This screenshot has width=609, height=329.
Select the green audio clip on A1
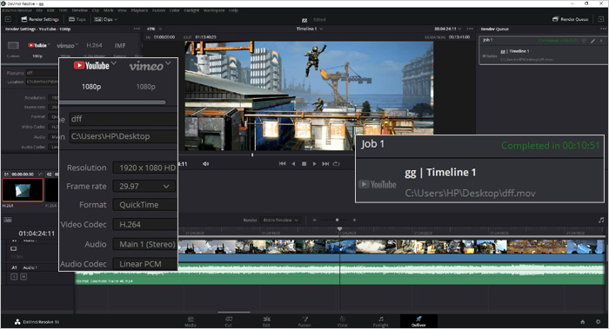(340, 273)
